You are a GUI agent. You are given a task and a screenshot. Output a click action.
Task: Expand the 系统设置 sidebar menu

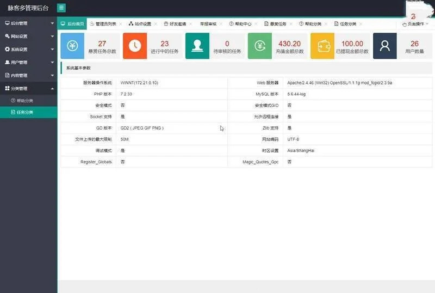pos(28,50)
